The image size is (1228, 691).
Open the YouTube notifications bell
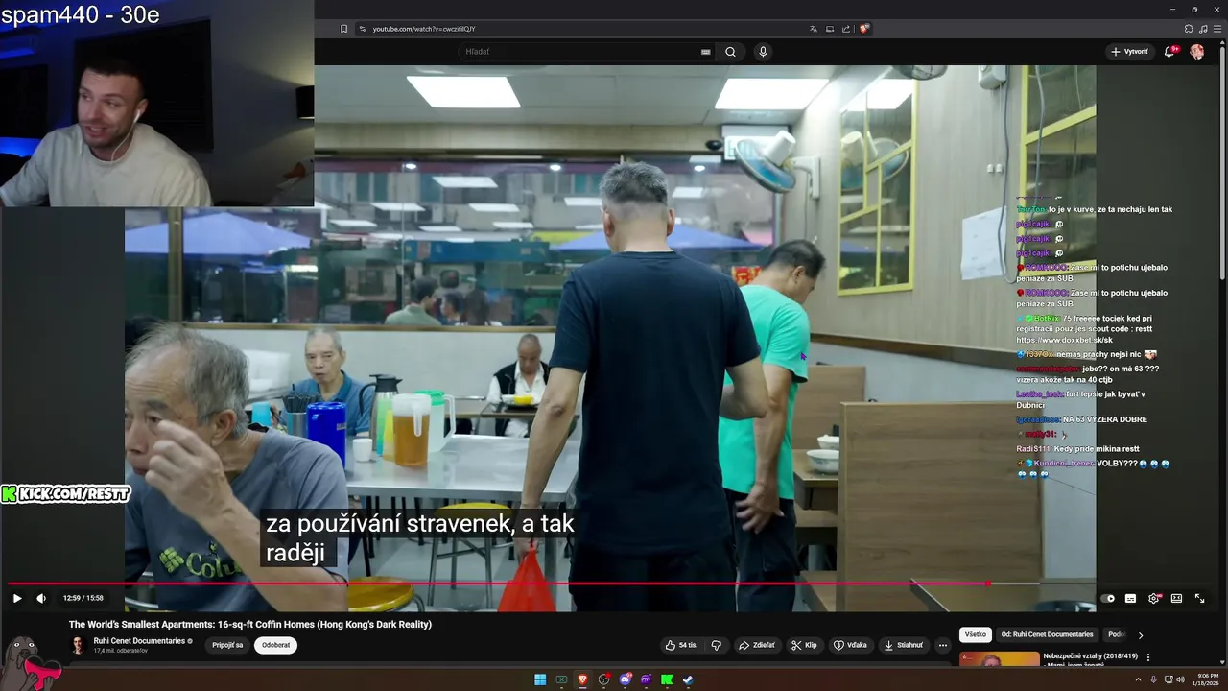[1169, 52]
